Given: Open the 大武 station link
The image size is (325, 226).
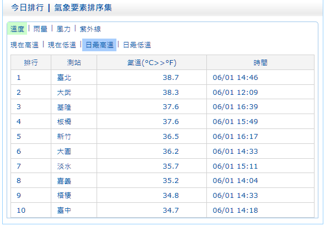Looking at the screenshot, I should click(x=64, y=93).
